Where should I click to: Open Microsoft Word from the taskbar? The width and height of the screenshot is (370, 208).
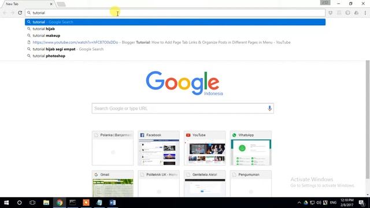[113, 203]
